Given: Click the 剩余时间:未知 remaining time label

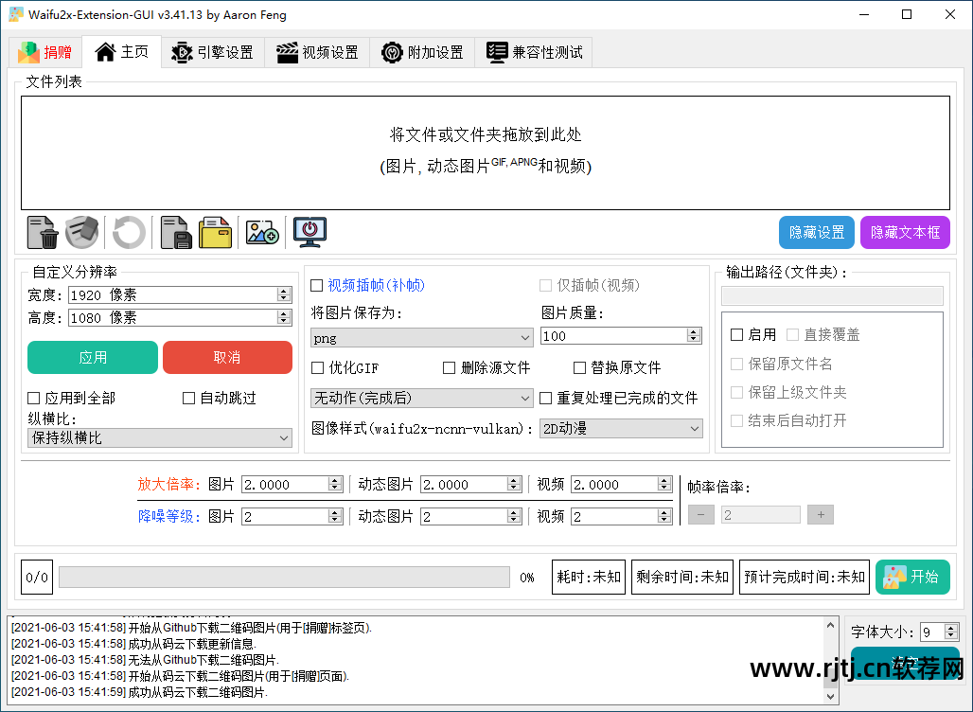Looking at the screenshot, I should 682,578.
